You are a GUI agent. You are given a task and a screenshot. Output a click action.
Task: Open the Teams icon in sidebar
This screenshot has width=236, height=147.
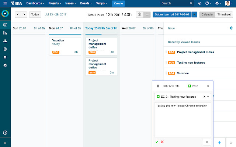(5, 41)
